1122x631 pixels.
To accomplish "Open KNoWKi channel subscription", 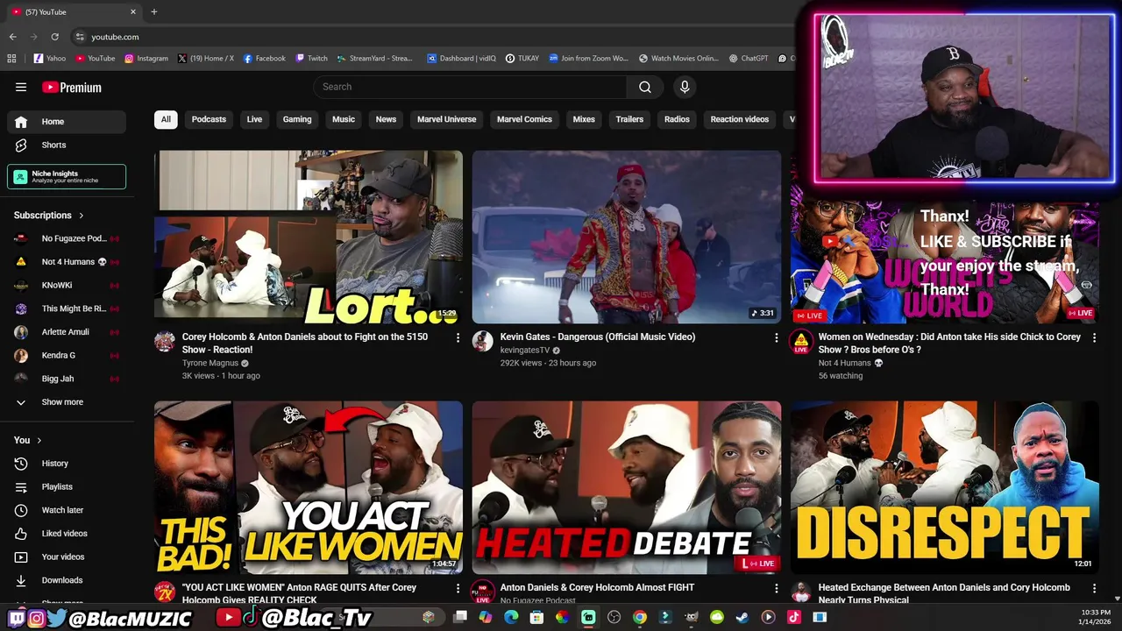I will 67,285.
